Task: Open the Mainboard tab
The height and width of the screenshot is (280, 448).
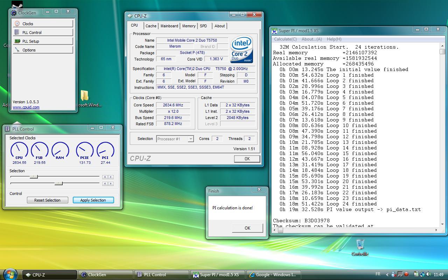Action: pyautogui.click(x=169, y=26)
